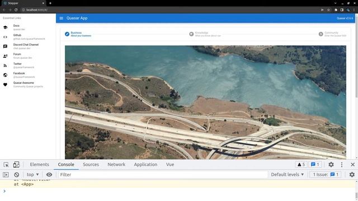This screenshot has height=201, width=358.
Task: Click the Forum people icon
Action: [x=5, y=56]
